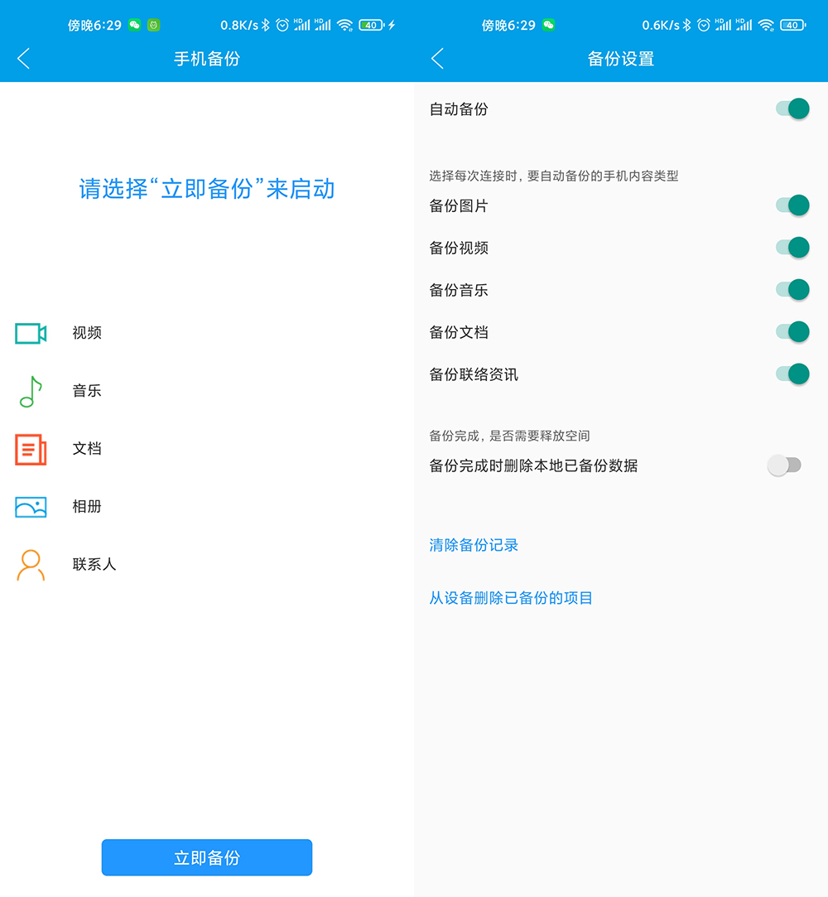The image size is (828, 897).
Task: Click the document (文档) icon
Action: click(29, 449)
